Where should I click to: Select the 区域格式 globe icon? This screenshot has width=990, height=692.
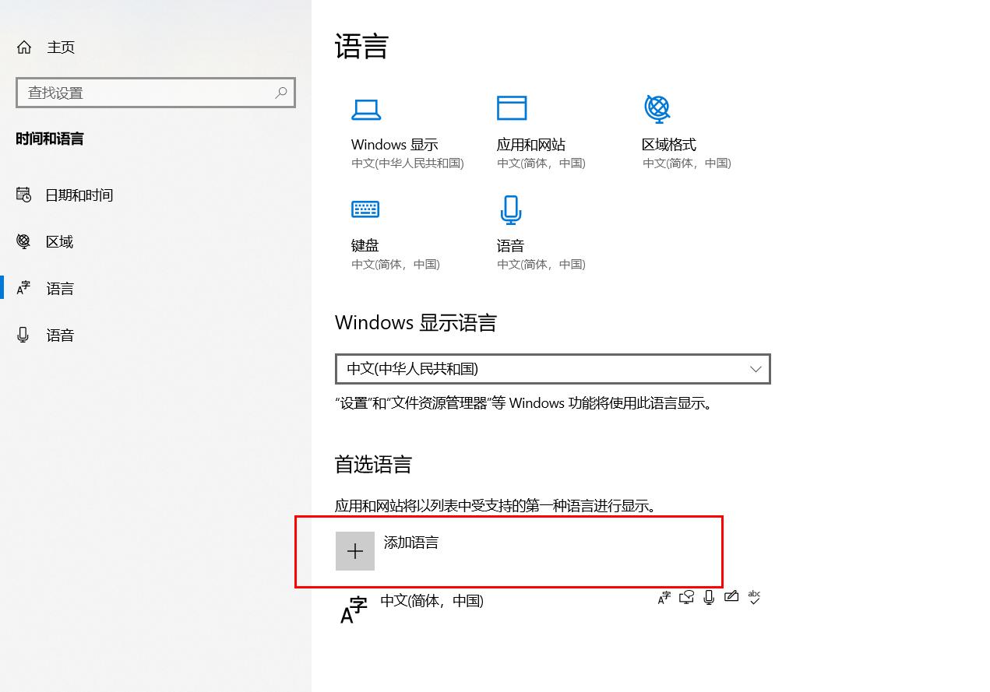[657, 109]
